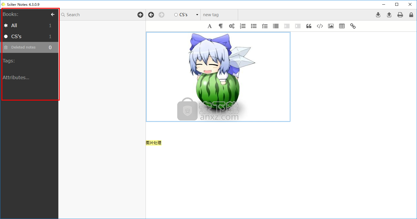
Task: Insert a checklist task list
Action: point(265,26)
